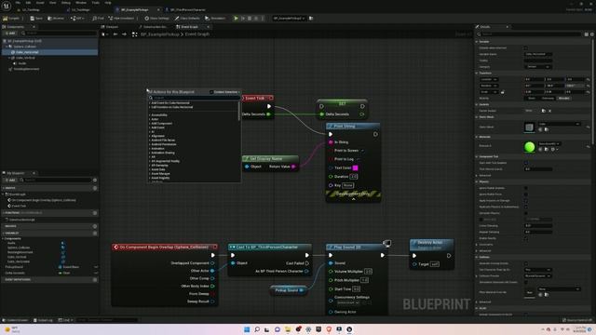Collapse Print String node advanced arrow
This screenshot has width=596, height=335.
354,198
